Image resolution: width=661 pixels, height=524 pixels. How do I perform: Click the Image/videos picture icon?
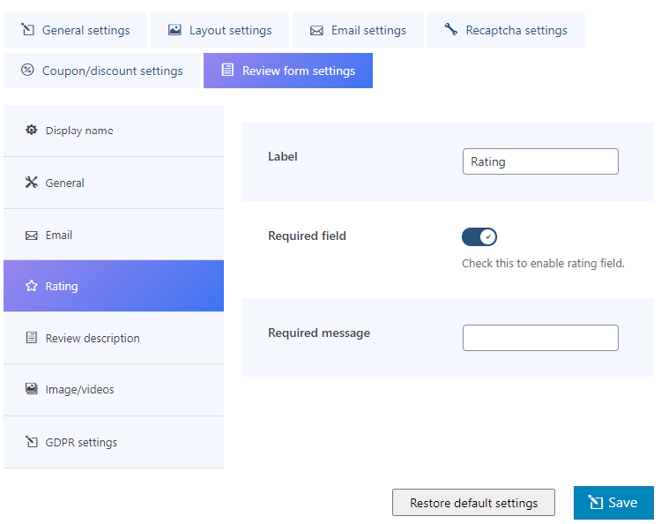(31, 388)
